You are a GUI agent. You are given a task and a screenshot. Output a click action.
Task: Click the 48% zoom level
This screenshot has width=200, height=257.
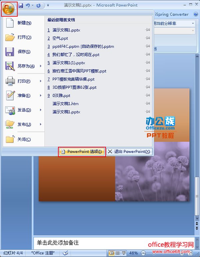[x=133, y=253]
